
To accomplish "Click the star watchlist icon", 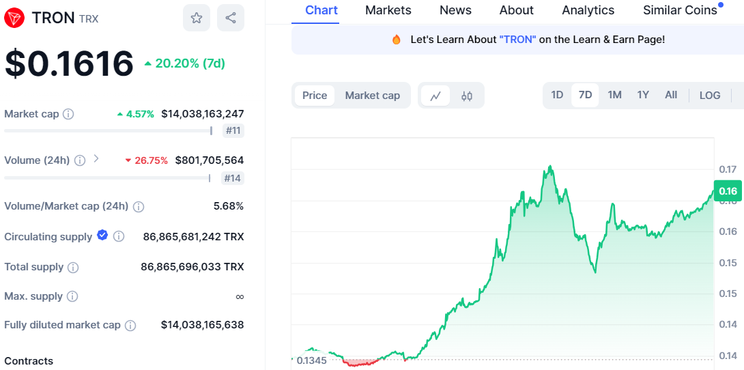I will (x=197, y=18).
